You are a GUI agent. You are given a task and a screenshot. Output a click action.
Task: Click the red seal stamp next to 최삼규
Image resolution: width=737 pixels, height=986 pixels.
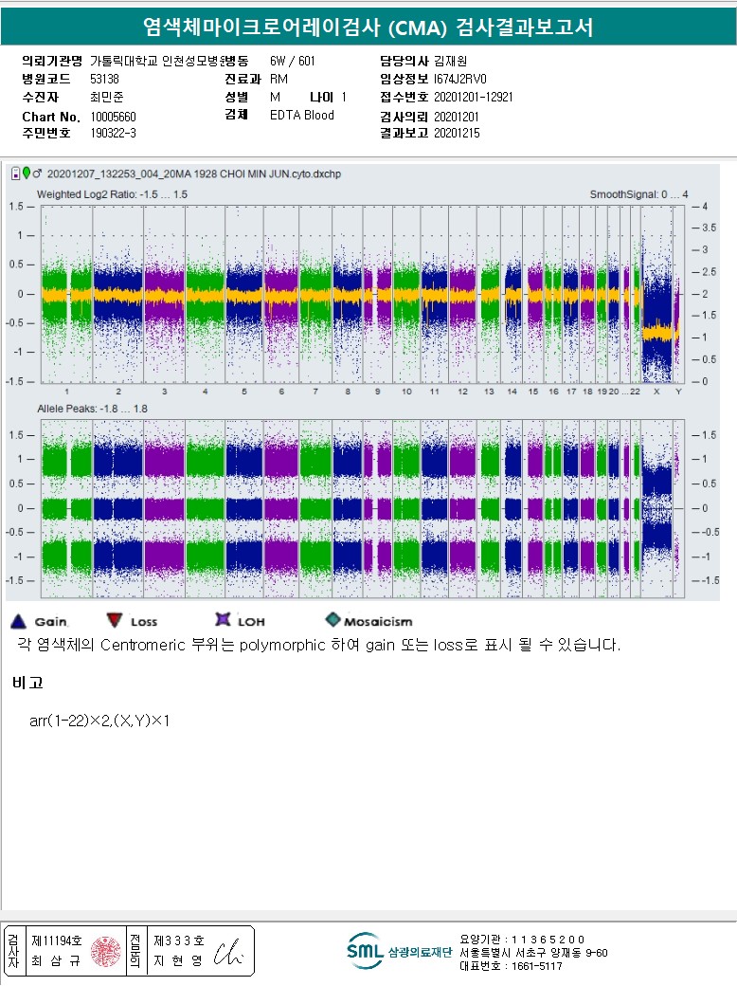click(x=105, y=952)
